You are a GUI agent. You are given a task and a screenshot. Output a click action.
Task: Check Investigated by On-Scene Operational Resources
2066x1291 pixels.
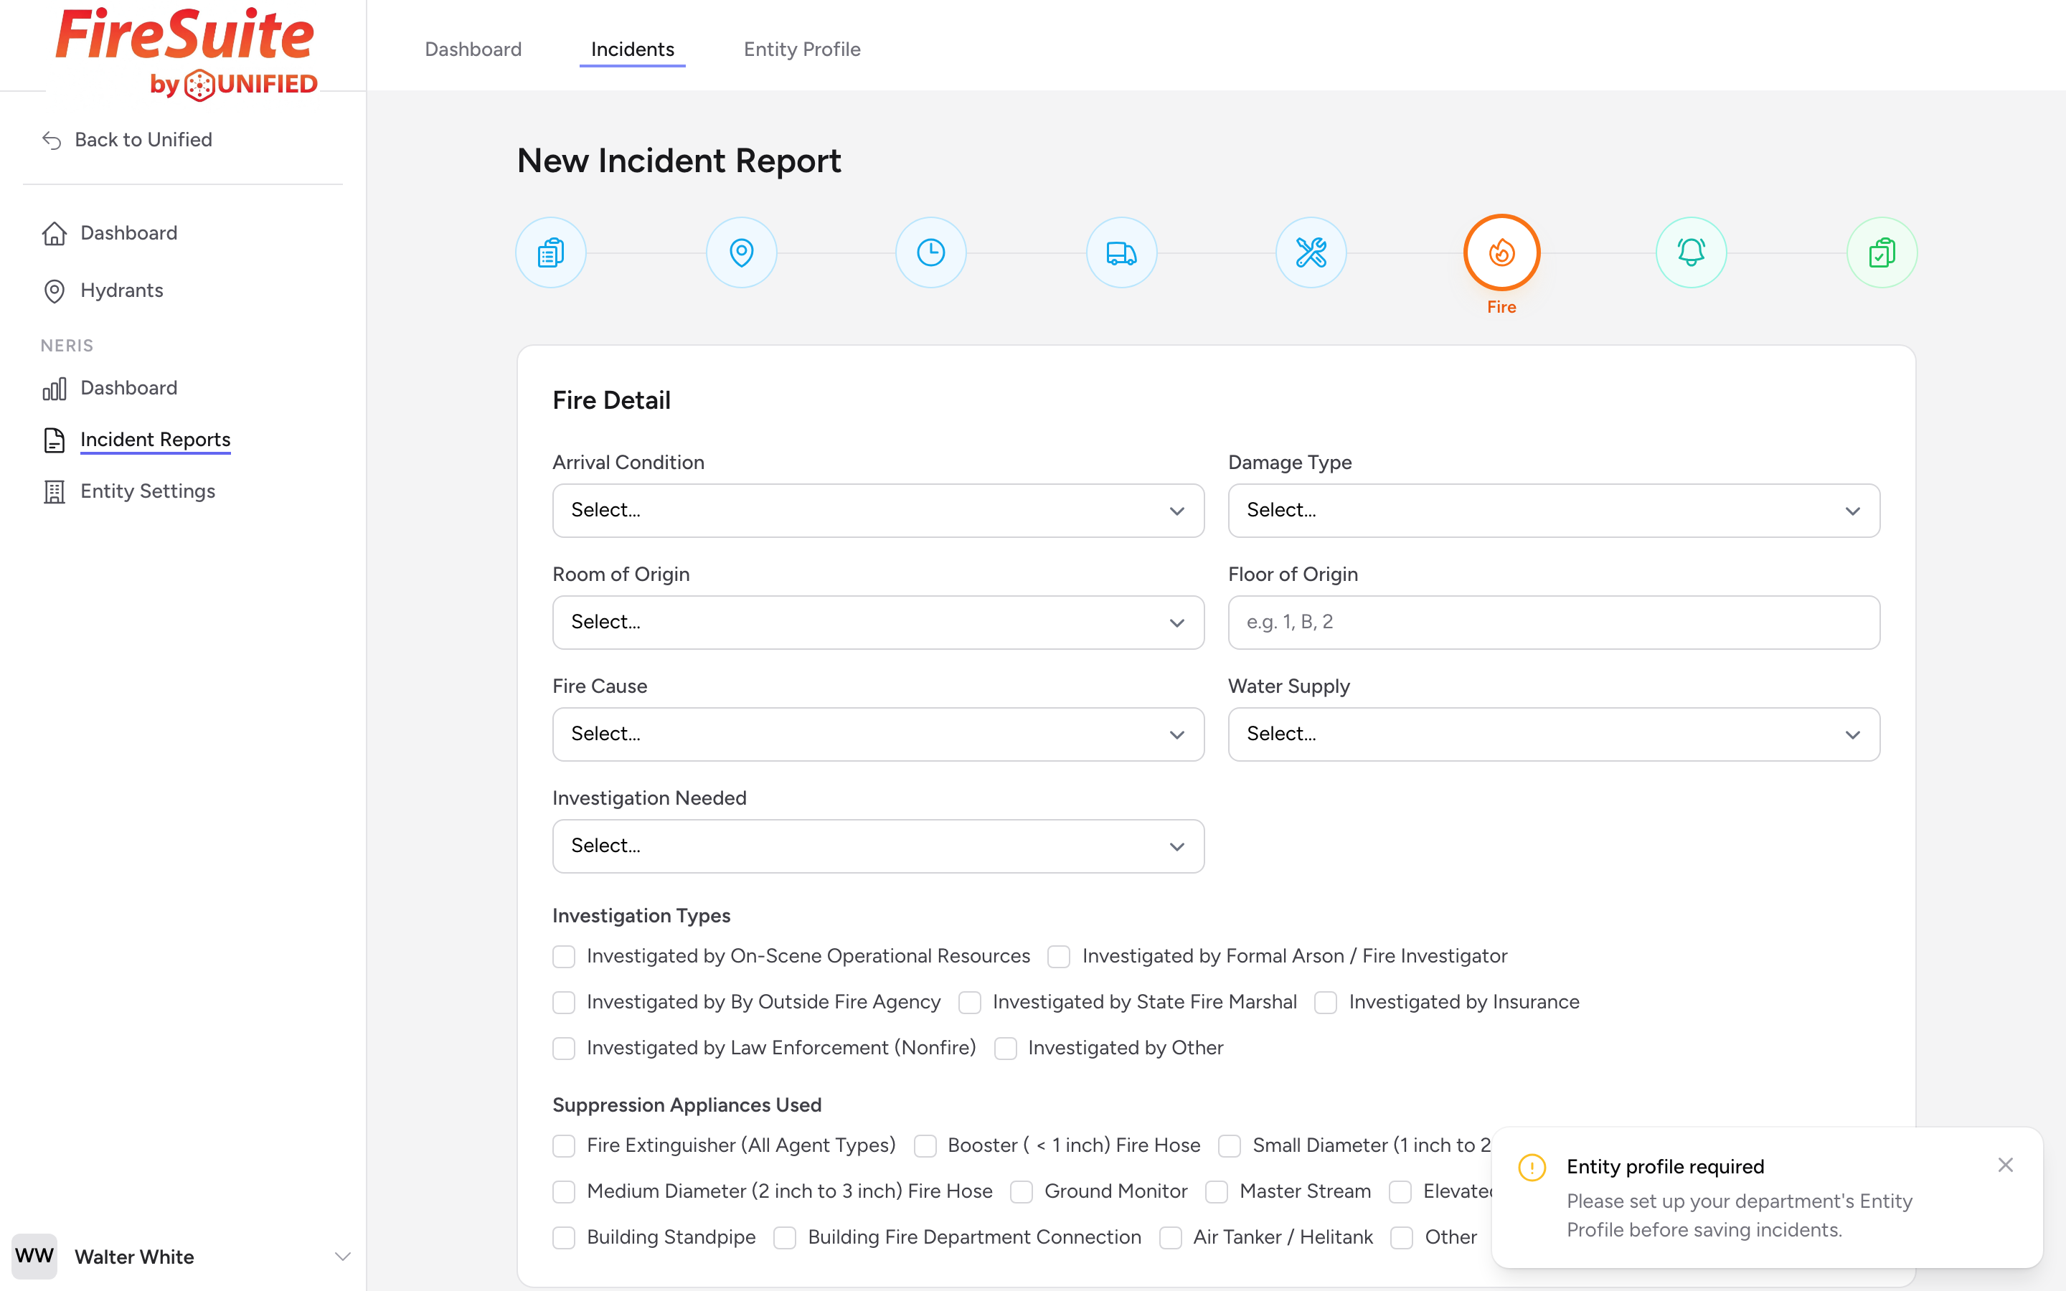click(563, 956)
